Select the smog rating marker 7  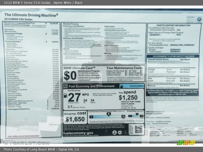point(137,114)
